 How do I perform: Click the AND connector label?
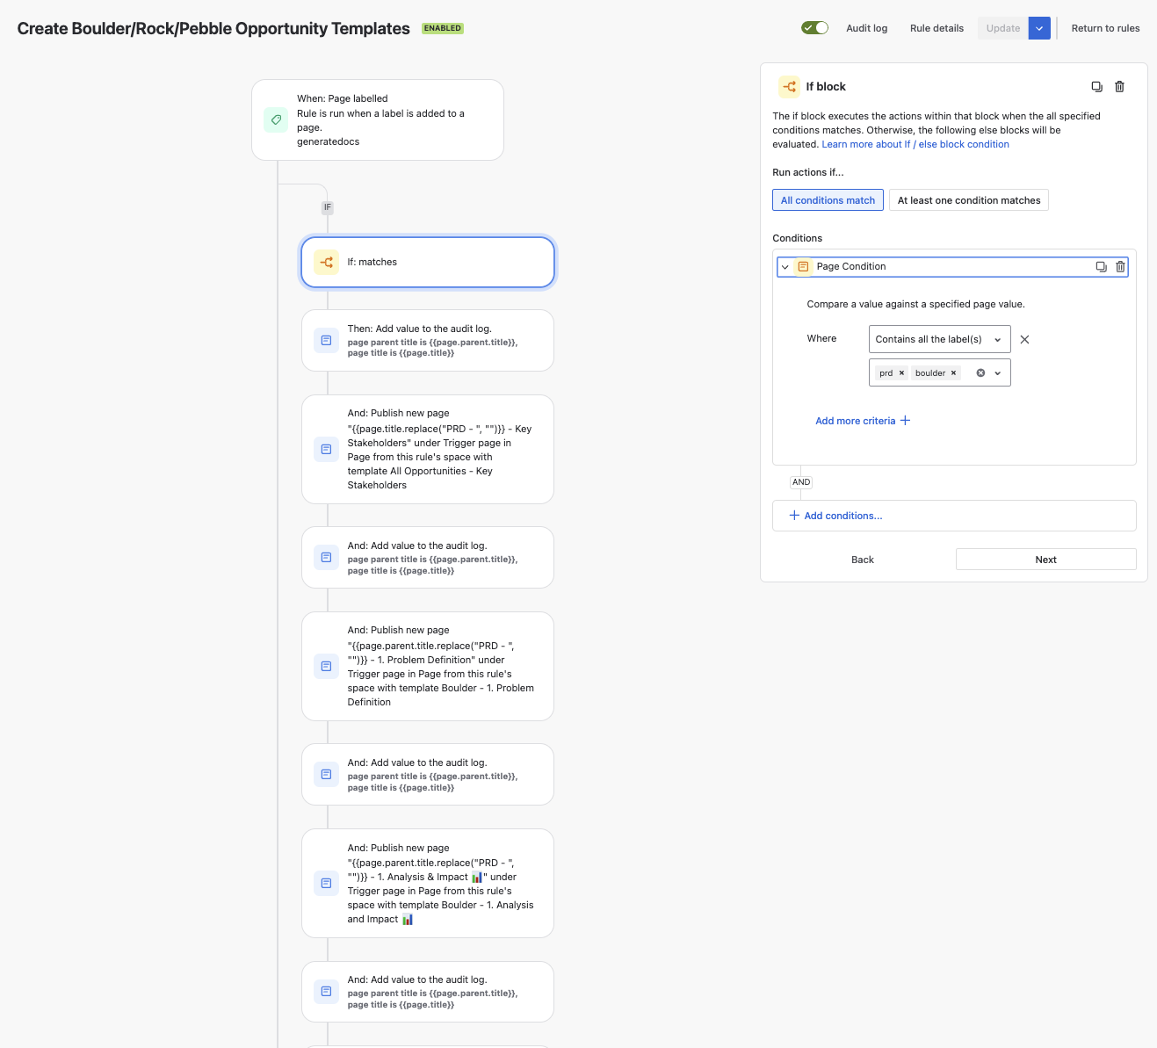[x=801, y=482]
